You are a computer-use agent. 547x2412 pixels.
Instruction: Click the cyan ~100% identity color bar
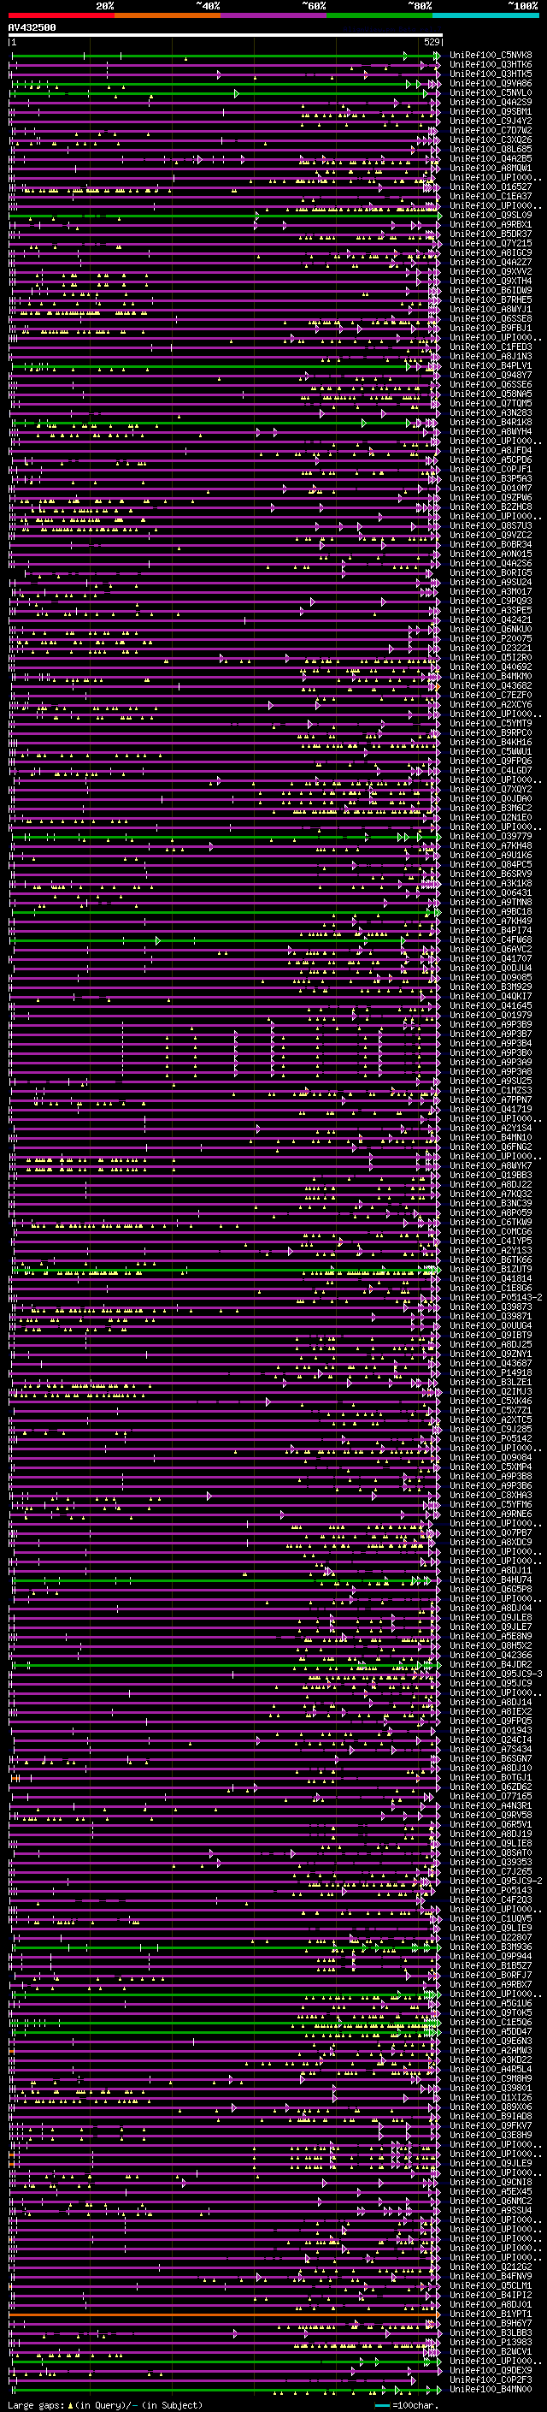click(x=486, y=15)
